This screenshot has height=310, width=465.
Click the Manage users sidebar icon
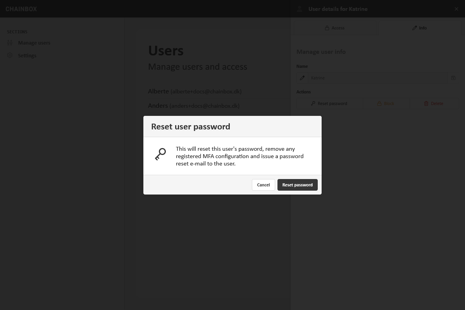click(10, 43)
